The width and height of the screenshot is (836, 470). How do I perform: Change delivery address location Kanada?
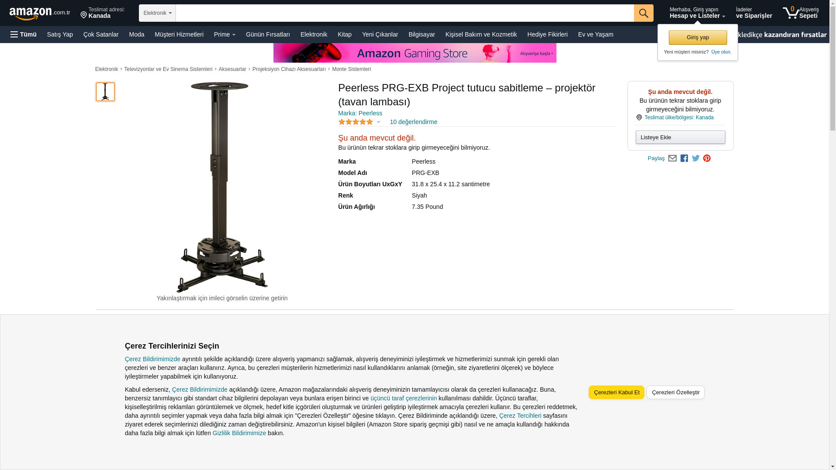[103, 13]
